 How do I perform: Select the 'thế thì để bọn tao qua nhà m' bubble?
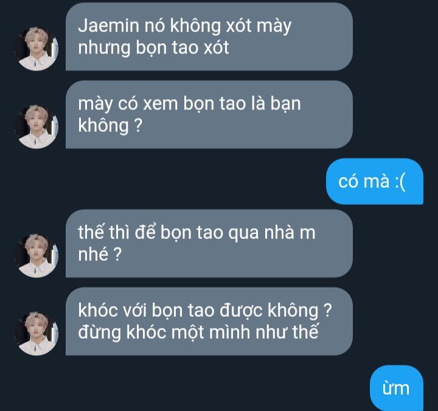pos(209,243)
